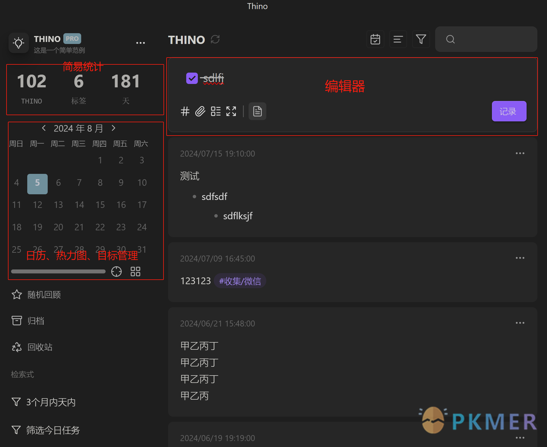Click the sdfsdf bullet item
This screenshot has width=547, height=447.
[214, 197]
